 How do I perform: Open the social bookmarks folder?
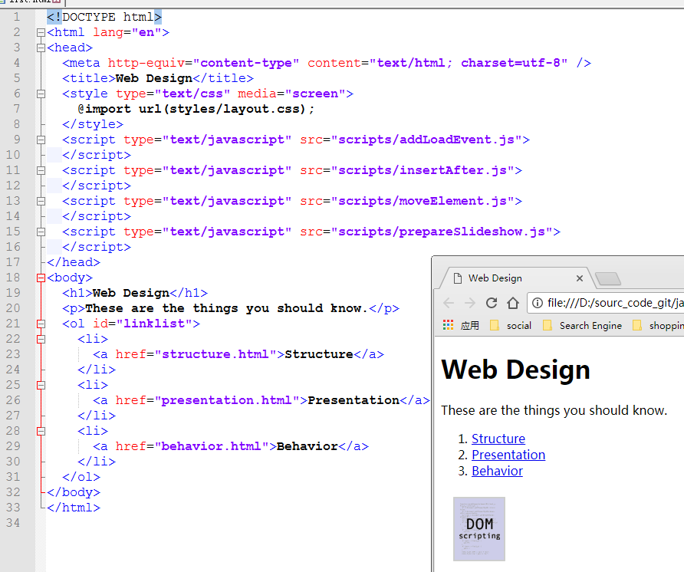tap(511, 325)
